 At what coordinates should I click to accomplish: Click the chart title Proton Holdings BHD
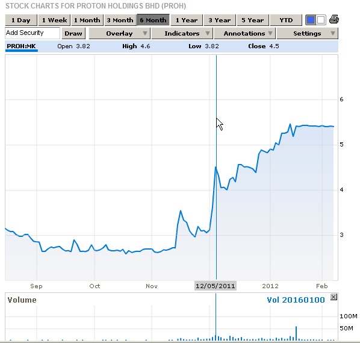96,6
